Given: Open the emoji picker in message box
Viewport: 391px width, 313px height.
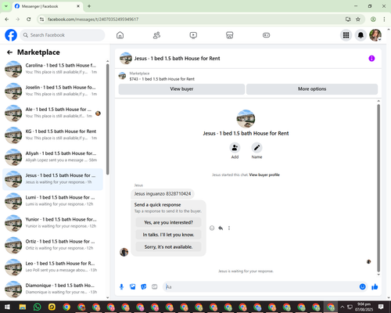Looking at the screenshot, I should click(362, 287).
